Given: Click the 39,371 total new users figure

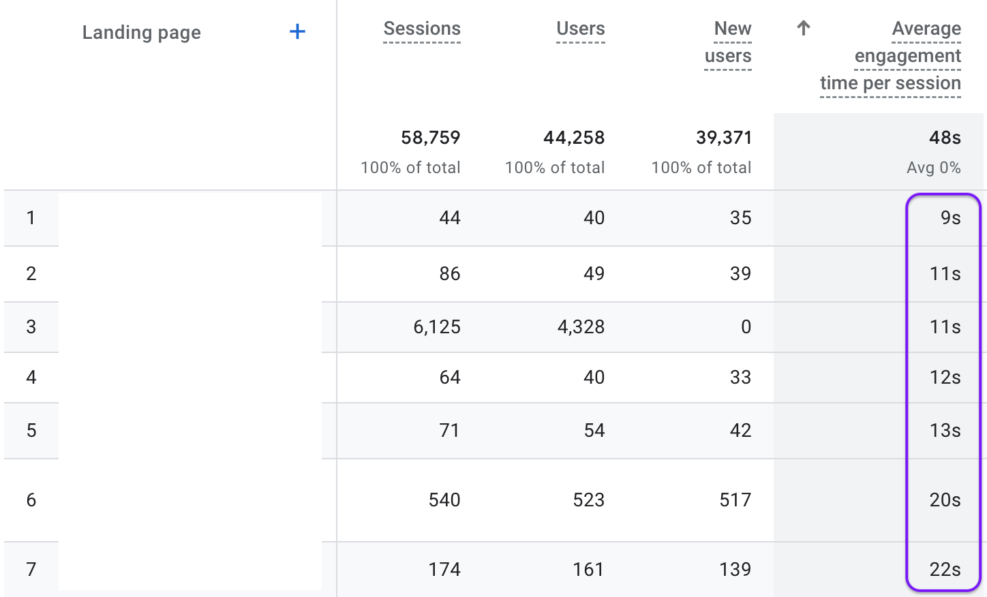Looking at the screenshot, I should tap(723, 138).
